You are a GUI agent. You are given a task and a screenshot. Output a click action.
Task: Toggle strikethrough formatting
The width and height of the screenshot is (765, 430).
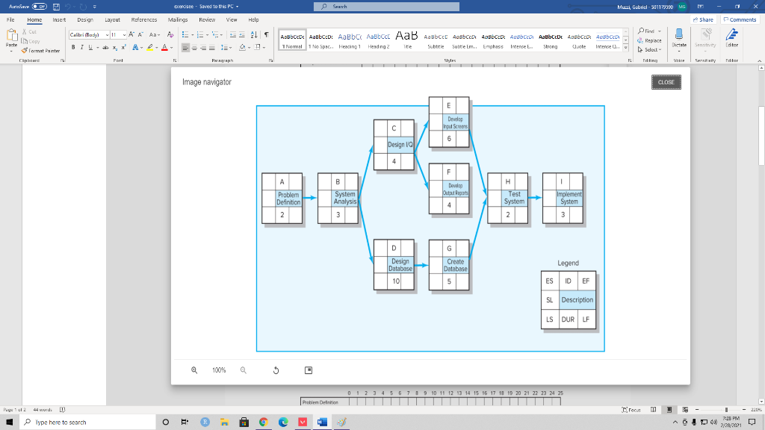click(105, 47)
